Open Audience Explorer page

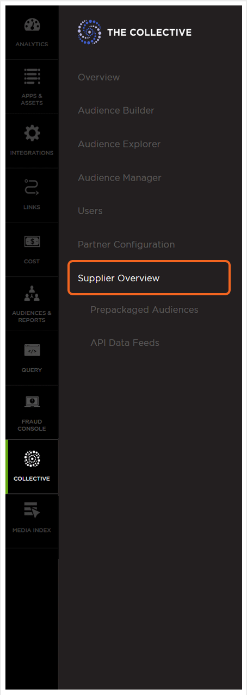(119, 144)
